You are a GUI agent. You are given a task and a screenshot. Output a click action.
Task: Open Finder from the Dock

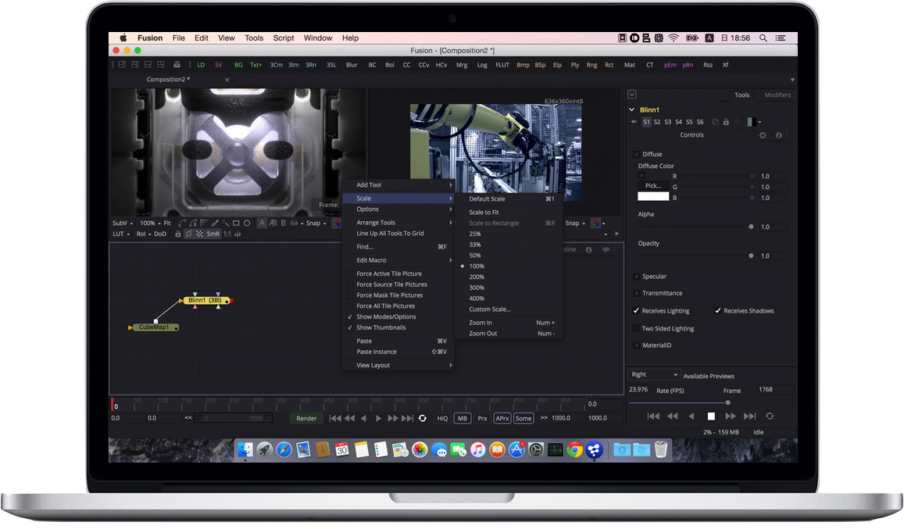click(245, 449)
